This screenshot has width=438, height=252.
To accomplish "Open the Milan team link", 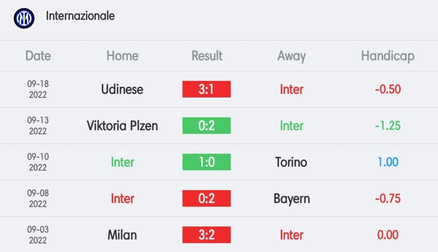I will click(x=122, y=235).
